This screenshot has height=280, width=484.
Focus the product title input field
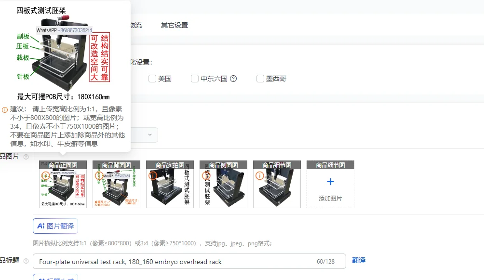[x=189, y=262]
